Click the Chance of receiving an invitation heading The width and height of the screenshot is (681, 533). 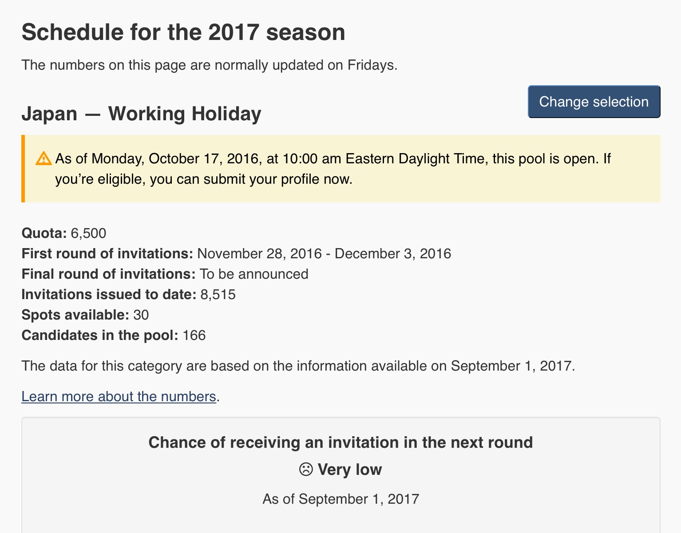click(x=340, y=442)
